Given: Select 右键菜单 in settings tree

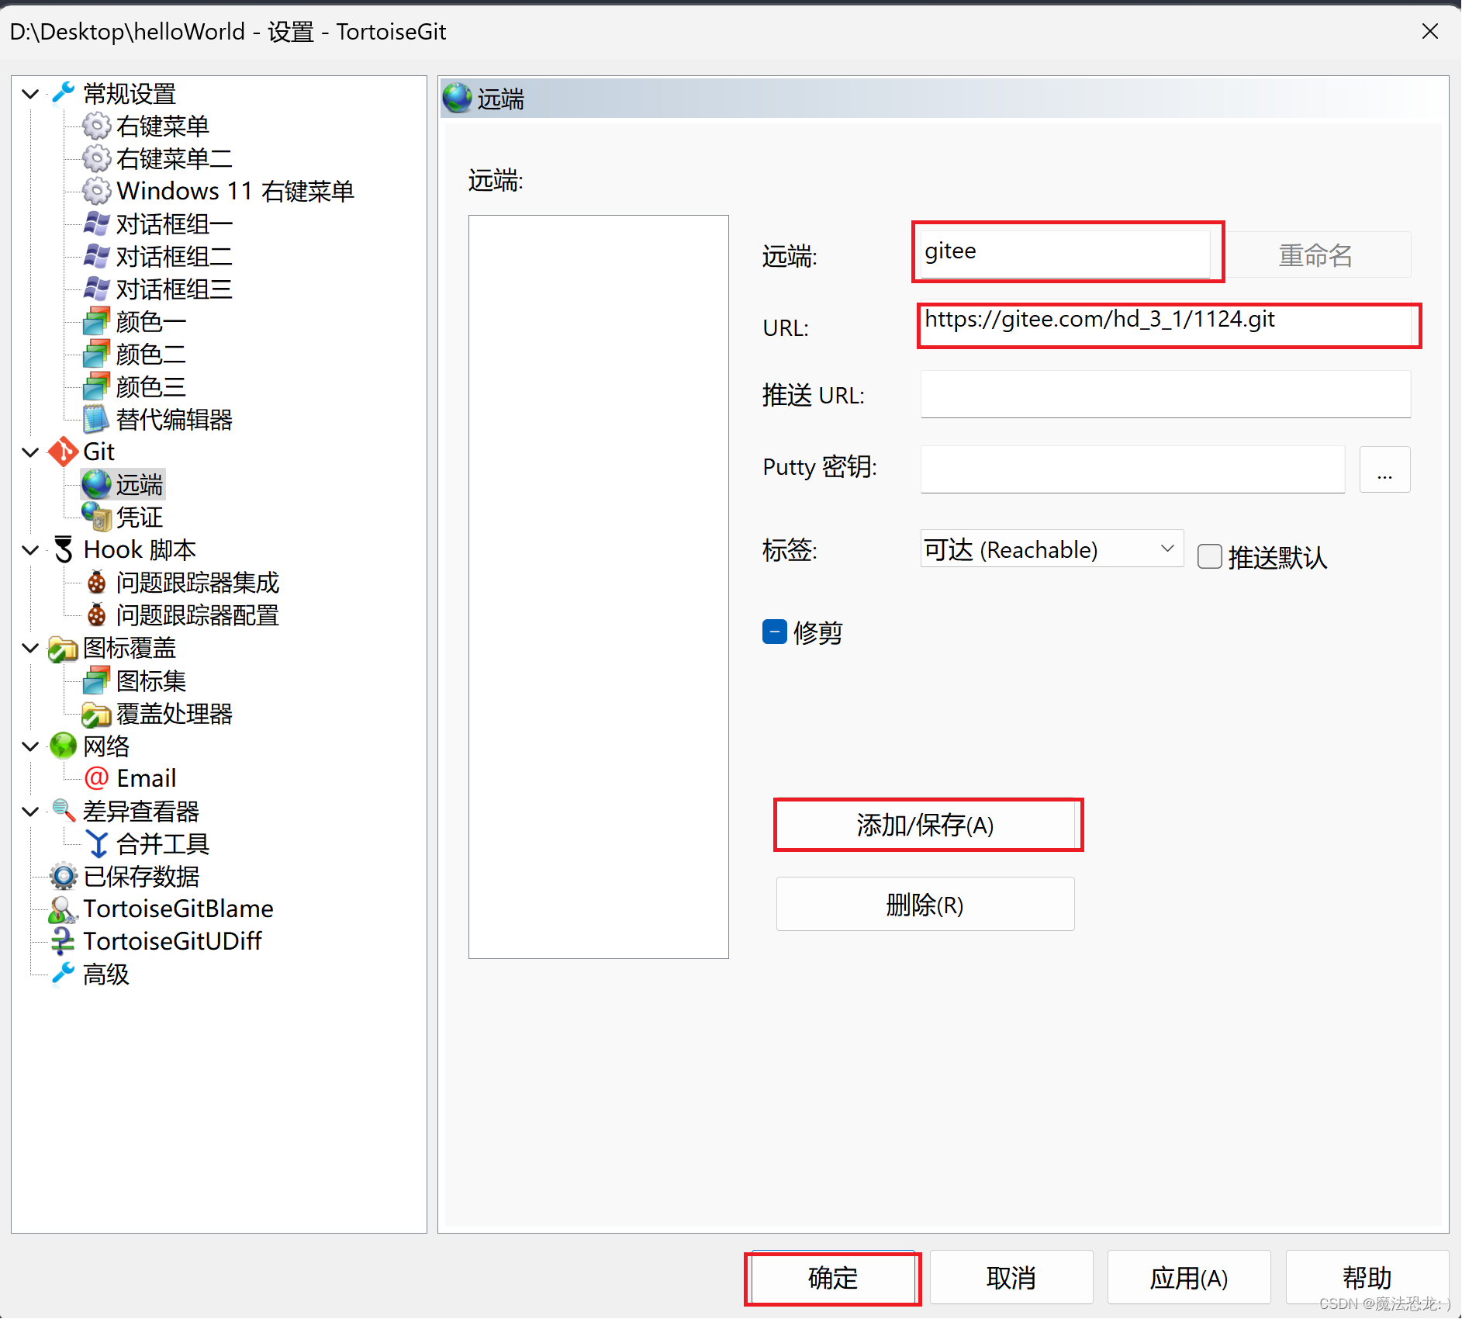Looking at the screenshot, I should pyautogui.click(x=163, y=126).
